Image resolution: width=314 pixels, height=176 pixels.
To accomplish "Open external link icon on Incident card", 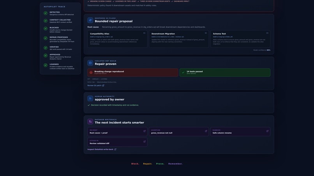I will [145, 131].
